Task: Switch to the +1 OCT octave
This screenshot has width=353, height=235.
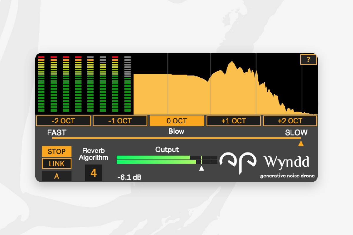Action: (x=234, y=121)
